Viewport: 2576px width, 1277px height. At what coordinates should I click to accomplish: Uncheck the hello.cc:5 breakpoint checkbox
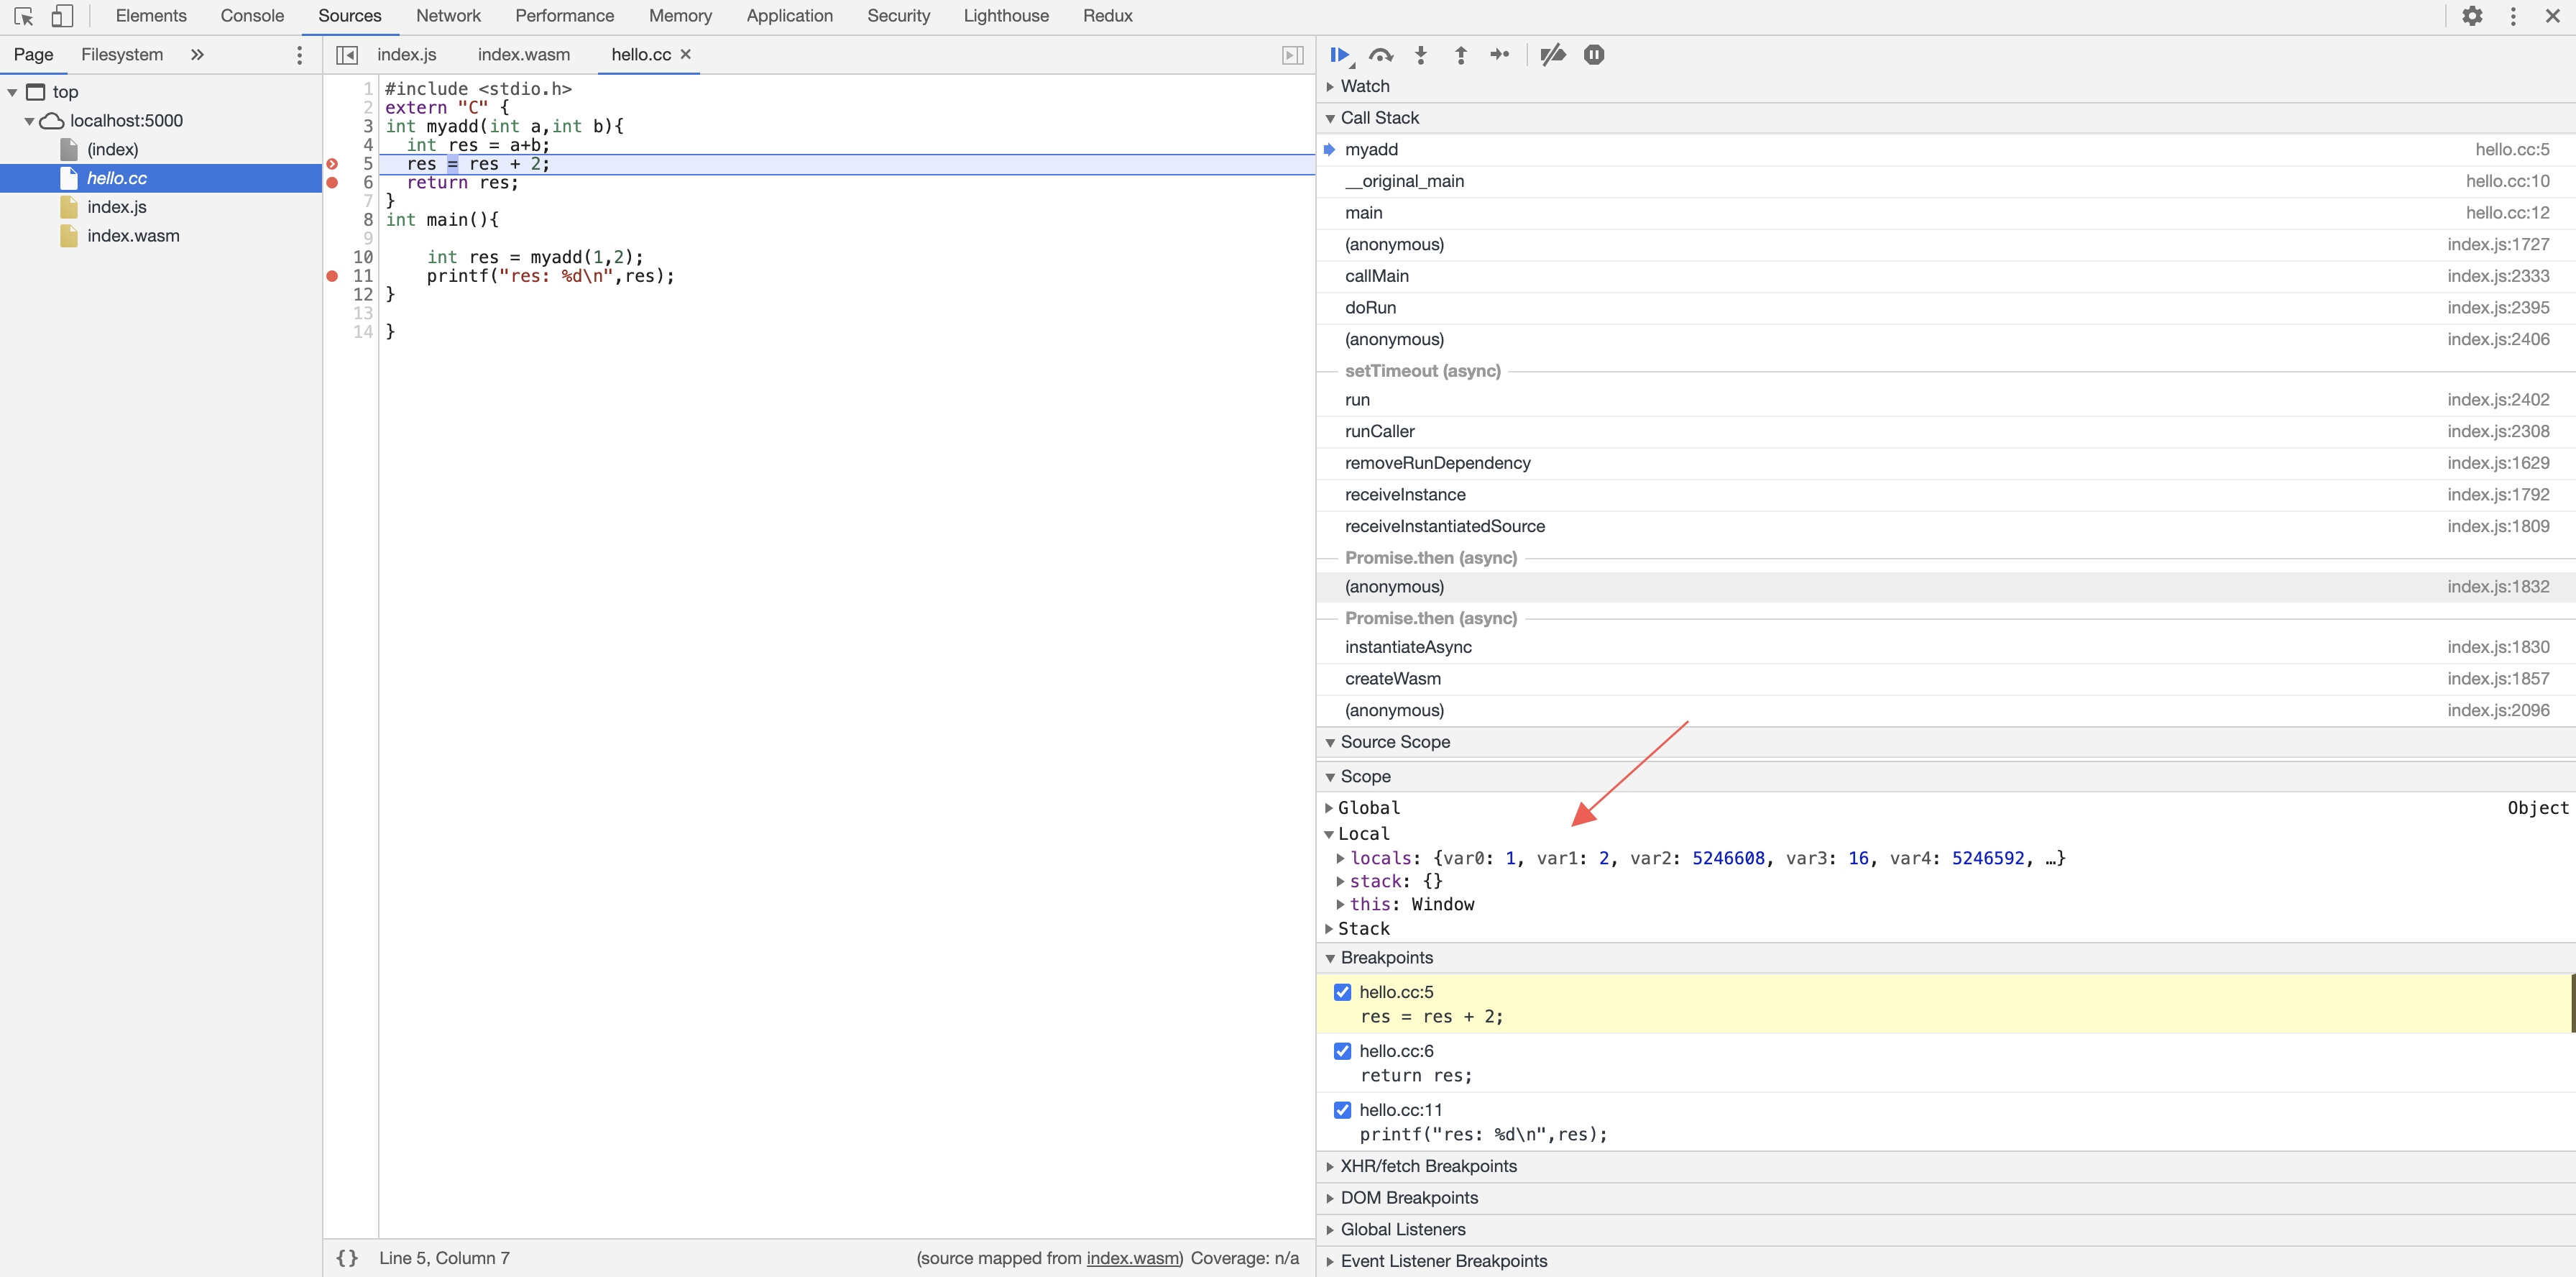click(1342, 992)
